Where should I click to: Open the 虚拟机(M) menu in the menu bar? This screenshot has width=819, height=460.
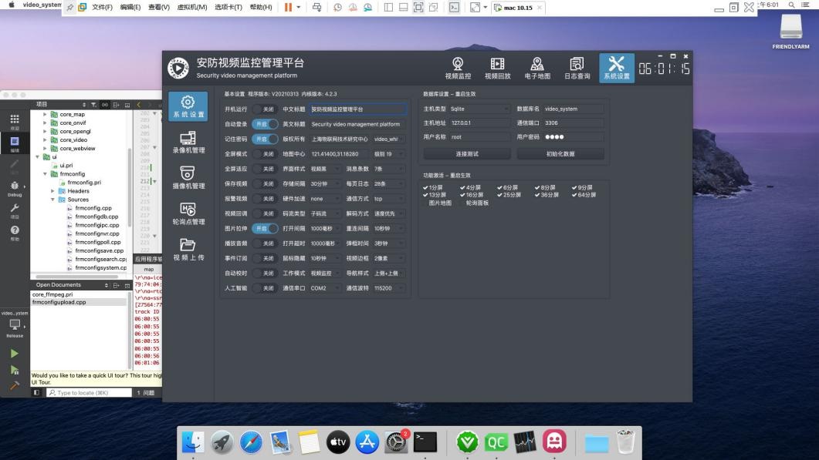192,7
